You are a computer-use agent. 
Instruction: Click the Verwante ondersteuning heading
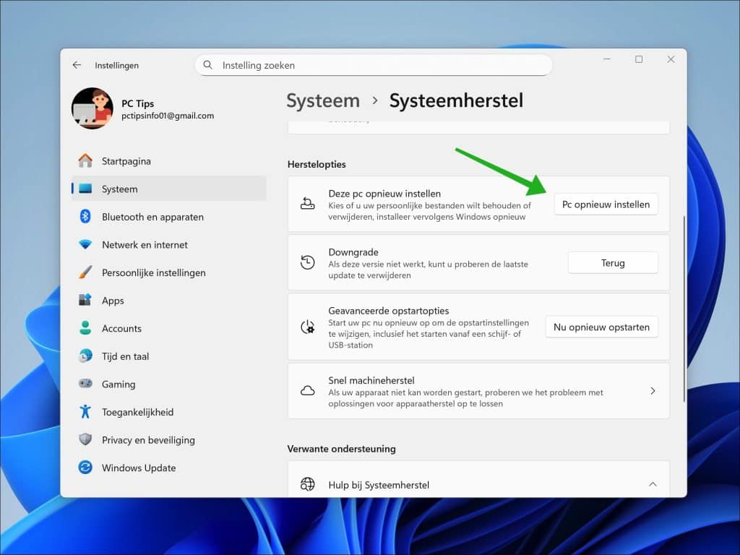click(x=341, y=449)
